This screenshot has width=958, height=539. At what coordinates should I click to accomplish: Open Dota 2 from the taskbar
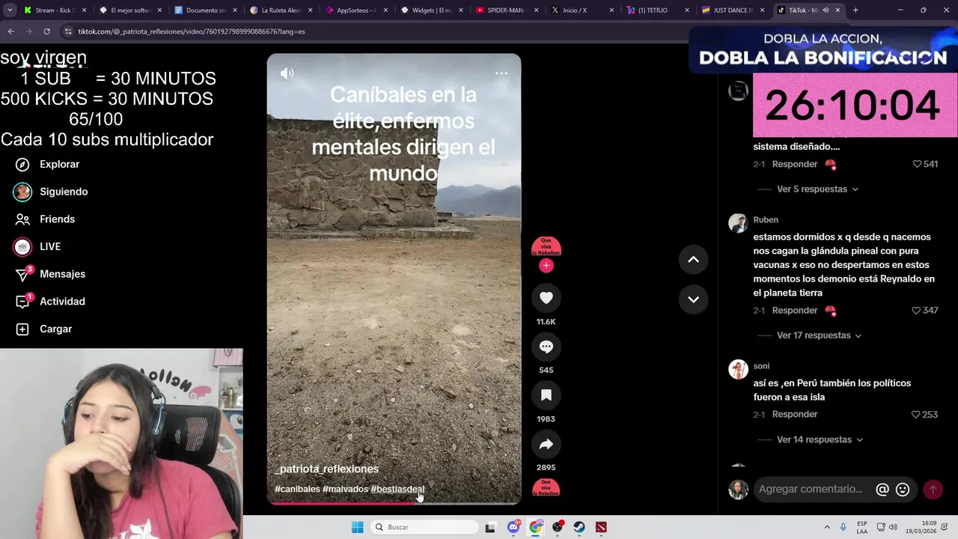coord(601,527)
